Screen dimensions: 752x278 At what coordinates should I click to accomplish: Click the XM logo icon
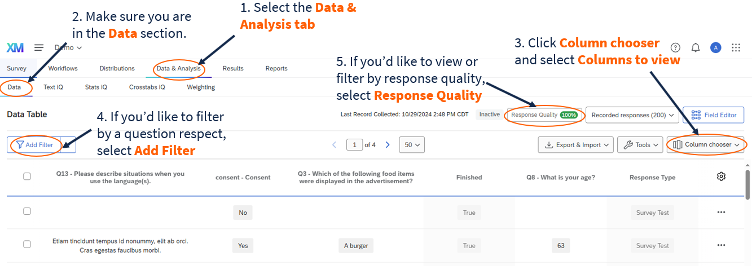coord(15,48)
